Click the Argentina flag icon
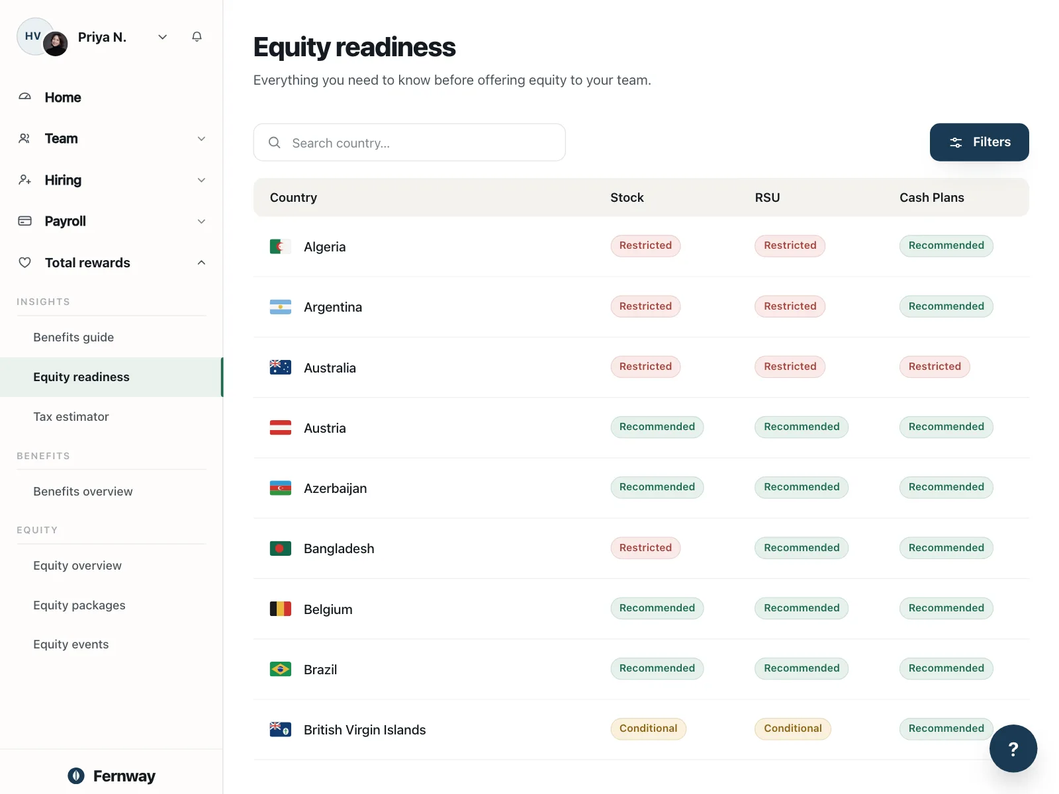The image size is (1059, 794). (281, 307)
